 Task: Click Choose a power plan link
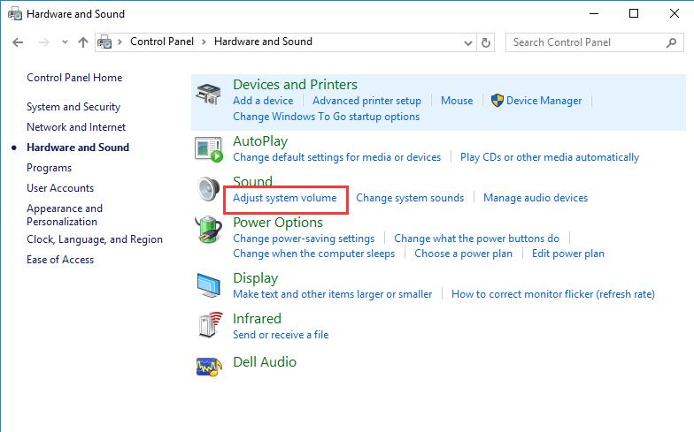(x=463, y=254)
